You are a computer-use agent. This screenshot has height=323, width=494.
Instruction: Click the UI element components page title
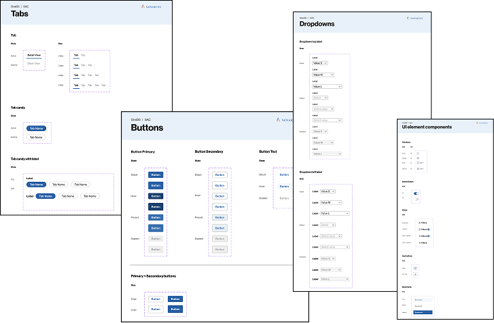point(427,127)
